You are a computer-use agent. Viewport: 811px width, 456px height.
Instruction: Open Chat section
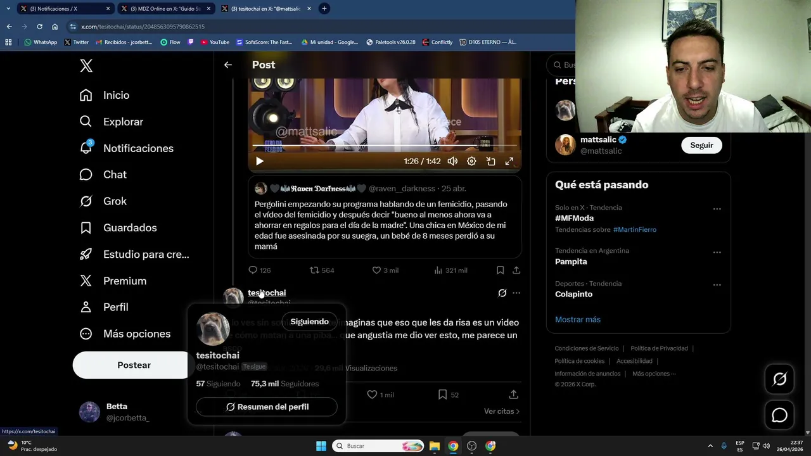tap(103, 174)
